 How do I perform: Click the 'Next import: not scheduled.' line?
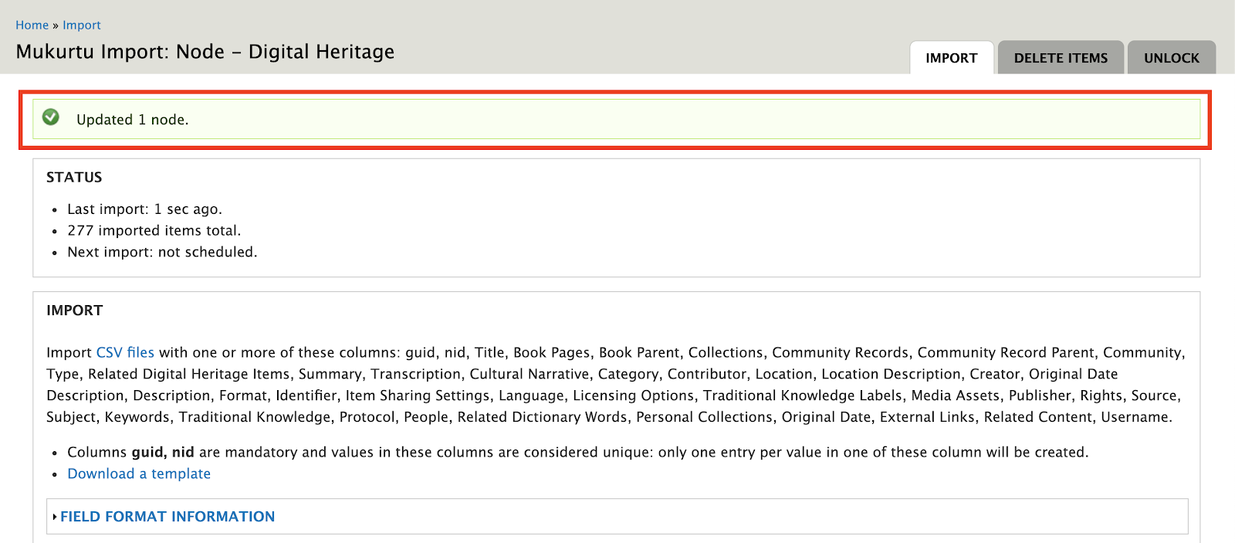[162, 252]
